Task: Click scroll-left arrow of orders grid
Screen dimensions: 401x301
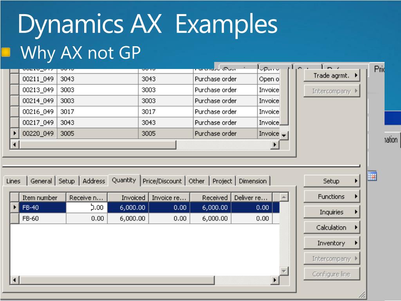Action: [x=14, y=145]
